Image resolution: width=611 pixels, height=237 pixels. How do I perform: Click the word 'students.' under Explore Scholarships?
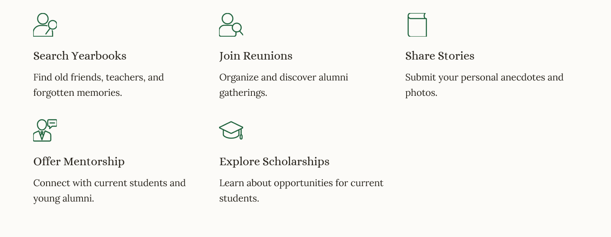[239, 198]
